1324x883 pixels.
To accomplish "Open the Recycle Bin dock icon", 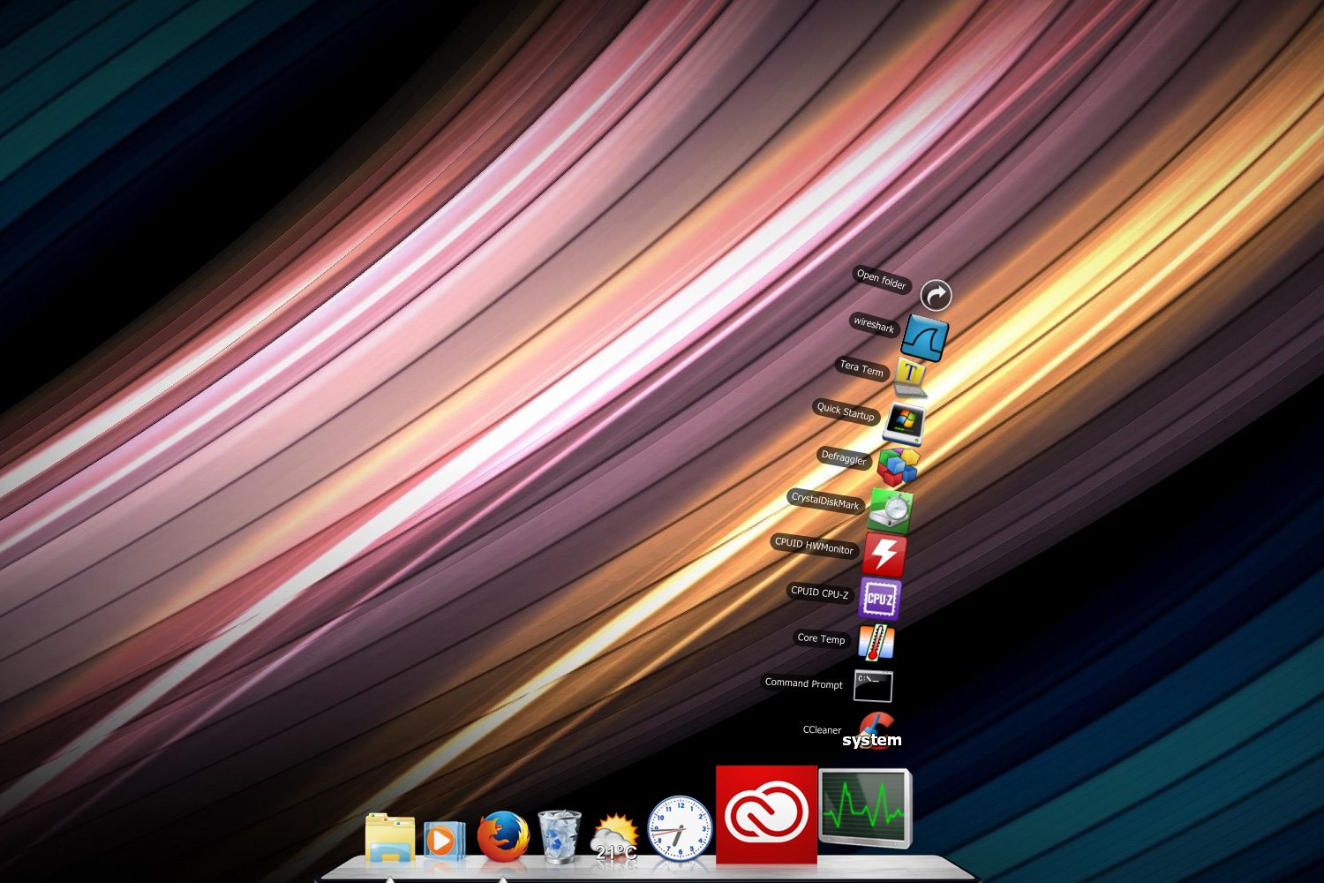I will pyautogui.click(x=560, y=836).
